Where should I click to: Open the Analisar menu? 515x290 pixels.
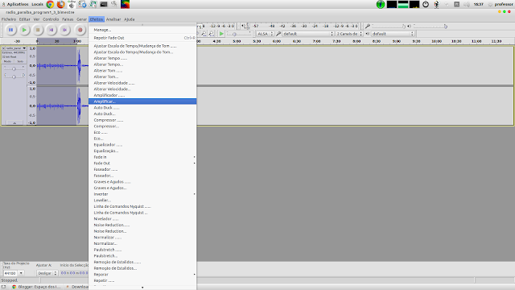pyautogui.click(x=113, y=19)
